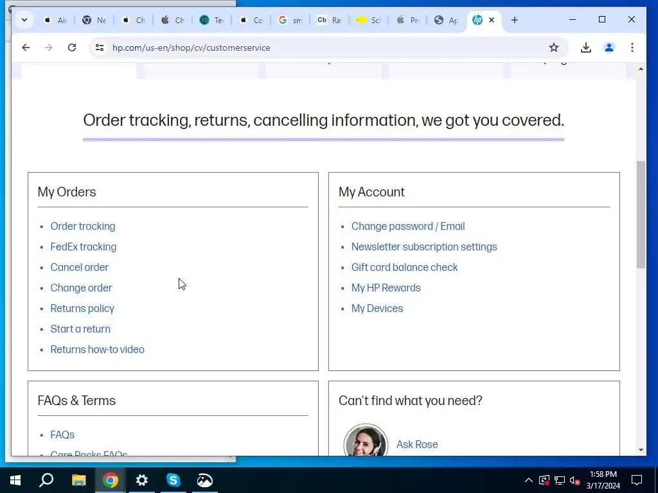Open Order tracking link
The image size is (658, 493).
click(x=83, y=227)
